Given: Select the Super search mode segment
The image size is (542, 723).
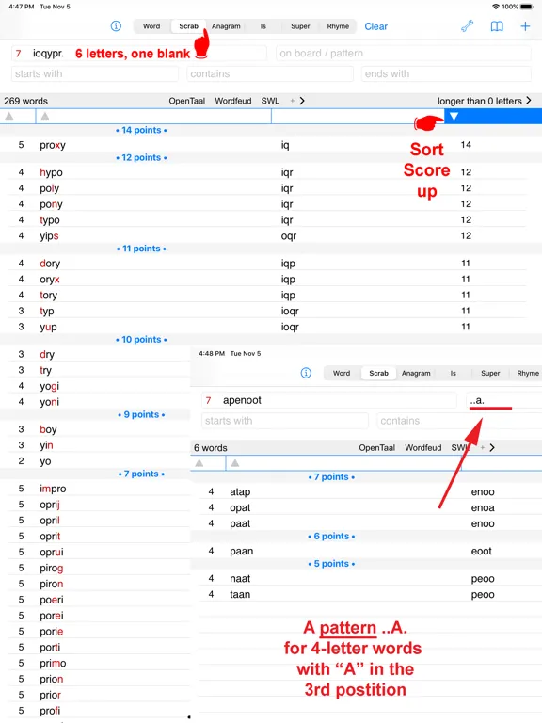Looking at the screenshot, I should point(300,26).
